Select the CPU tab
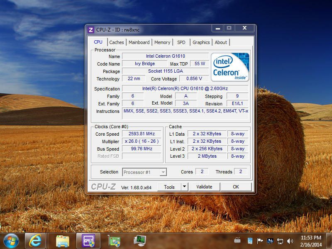 98,42
